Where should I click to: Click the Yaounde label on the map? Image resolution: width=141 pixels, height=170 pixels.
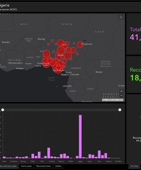click(x=75, y=74)
